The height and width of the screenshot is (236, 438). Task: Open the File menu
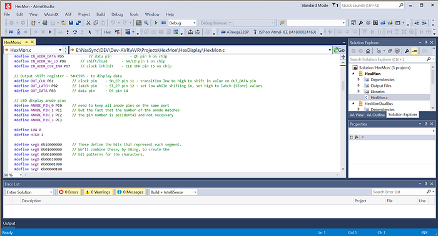pyautogui.click(x=7, y=14)
